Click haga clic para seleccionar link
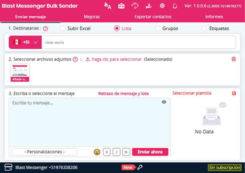This screenshot has height=173, width=245. click(117, 59)
